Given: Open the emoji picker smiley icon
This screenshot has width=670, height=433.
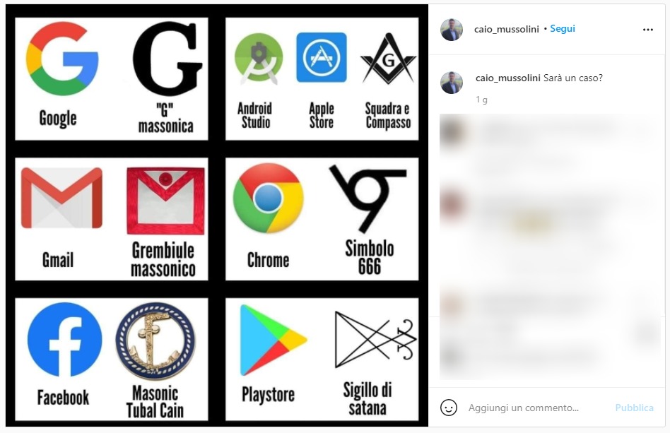Looking at the screenshot, I should [x=449, y=408].
